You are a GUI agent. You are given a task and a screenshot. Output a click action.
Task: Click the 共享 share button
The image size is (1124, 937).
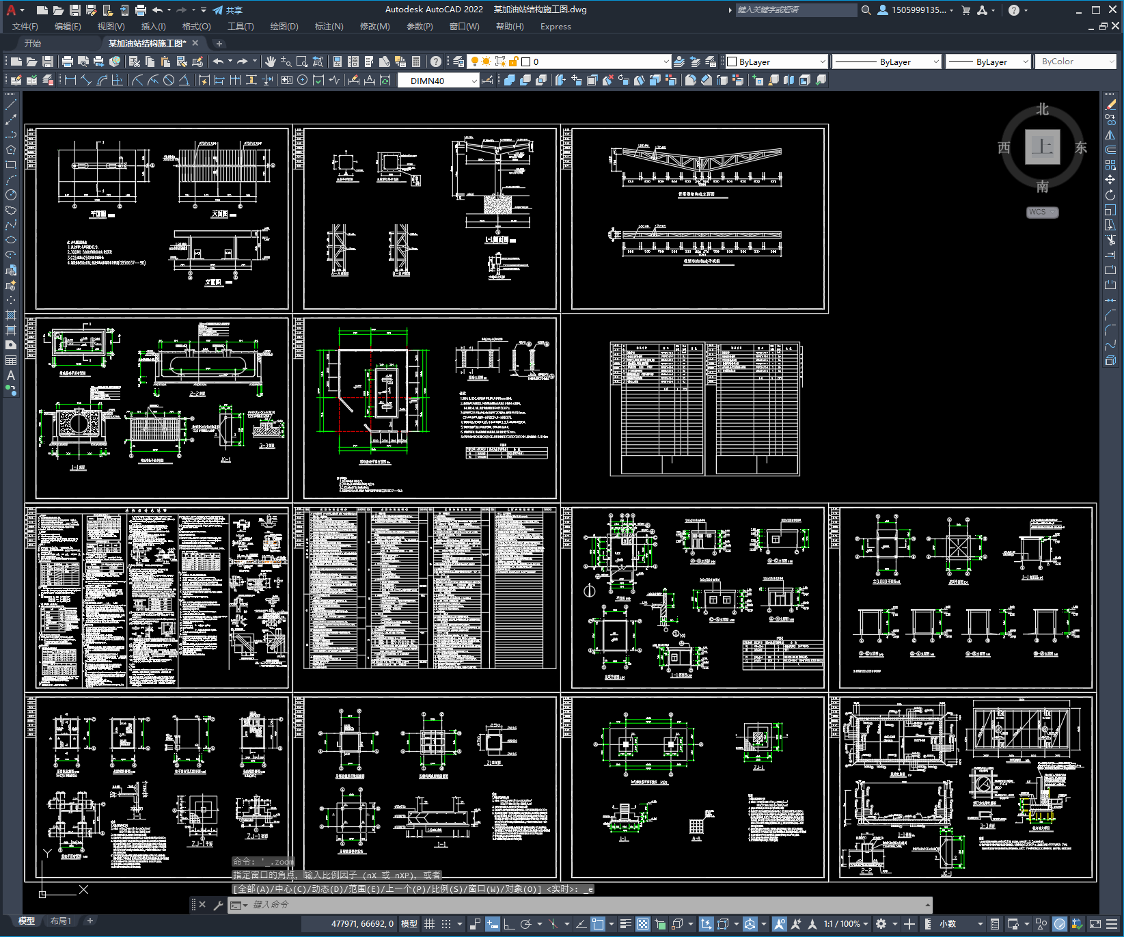click(x=228, y=10)
